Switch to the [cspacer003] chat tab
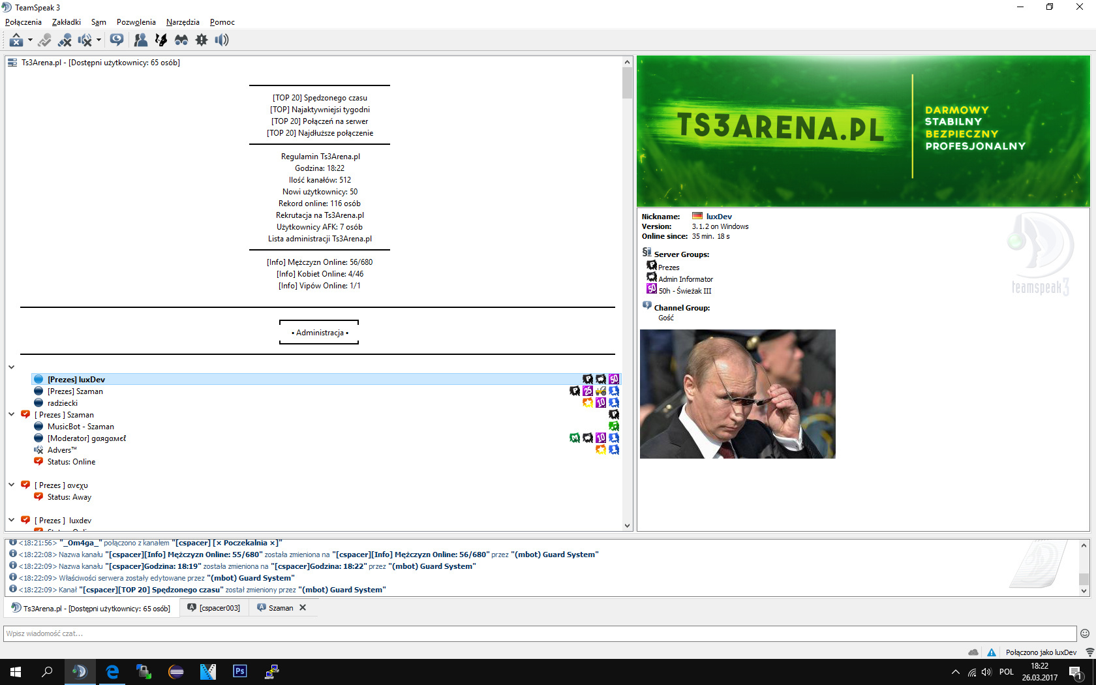Viewport: 1096px width, 685px height. click(x=214, y=608)
